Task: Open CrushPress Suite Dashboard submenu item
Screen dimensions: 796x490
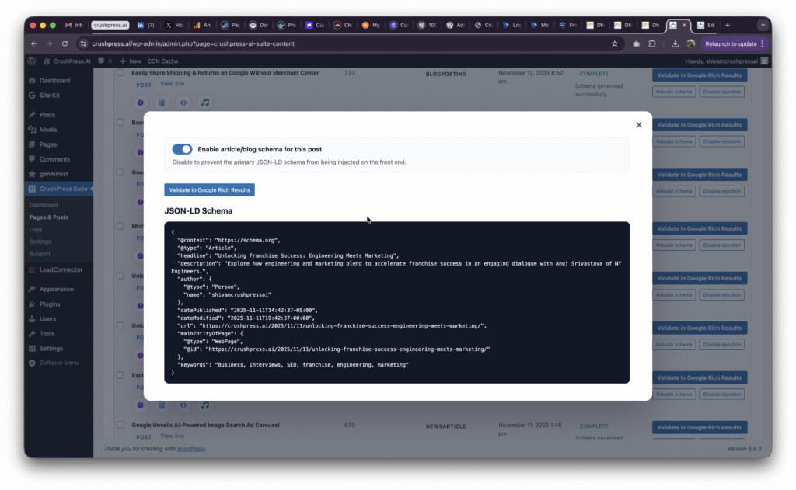Action: [44, 205]
